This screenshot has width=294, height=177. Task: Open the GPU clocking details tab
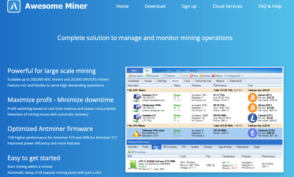click(x=170, y=147)
